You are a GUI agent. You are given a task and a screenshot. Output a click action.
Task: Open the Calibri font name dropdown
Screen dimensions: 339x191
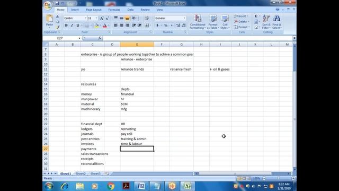86,18
